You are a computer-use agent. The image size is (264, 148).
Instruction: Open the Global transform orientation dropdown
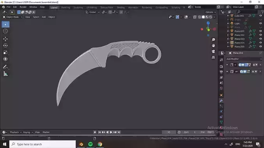tap(93, 12)
